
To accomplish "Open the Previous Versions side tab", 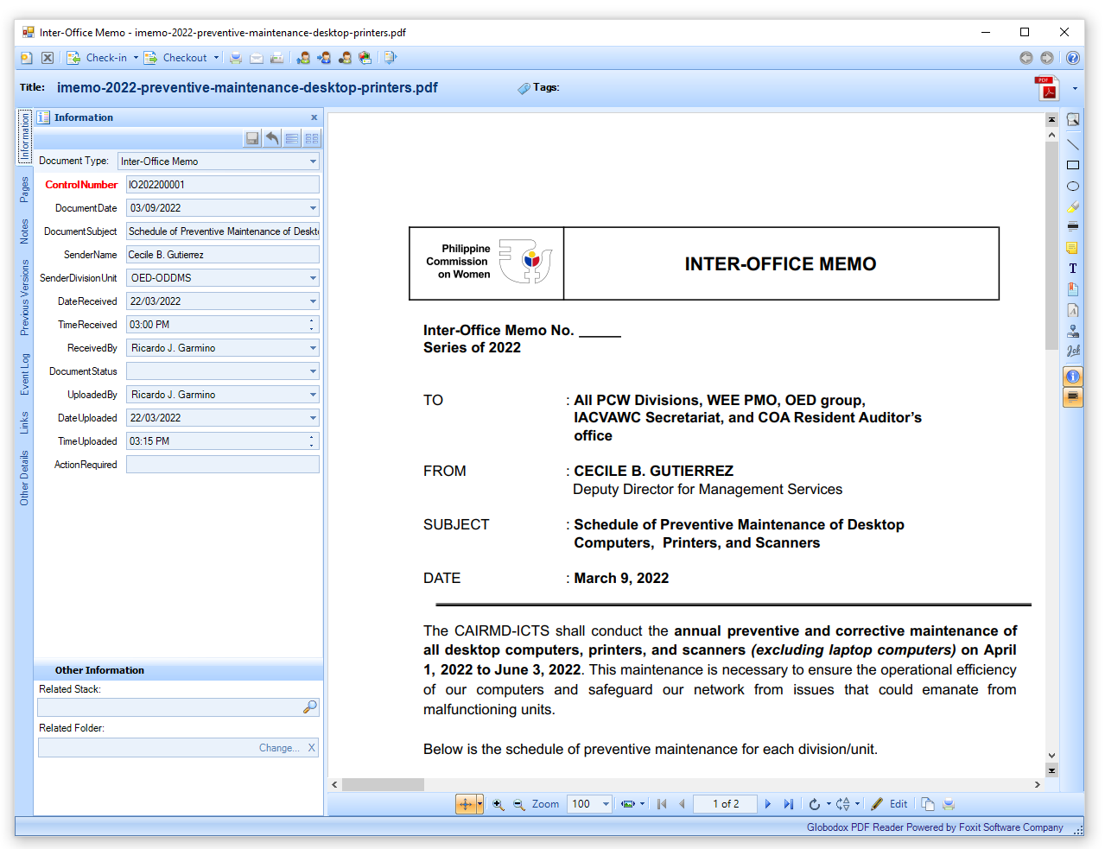I will point(24,297).
